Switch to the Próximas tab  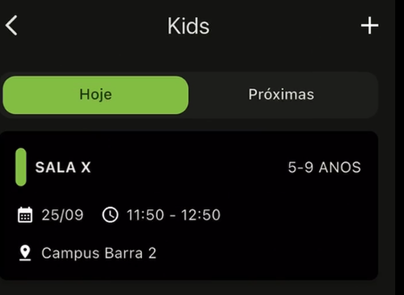[x=281, y=95]
